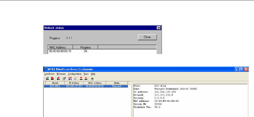Close the MOXA EtherDevice Server Configurator window

246,69
